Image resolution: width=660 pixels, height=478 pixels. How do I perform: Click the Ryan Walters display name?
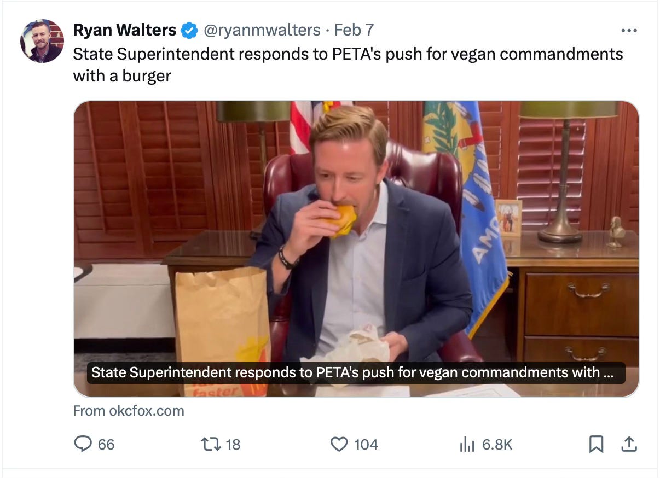click(x=125, y=30)
